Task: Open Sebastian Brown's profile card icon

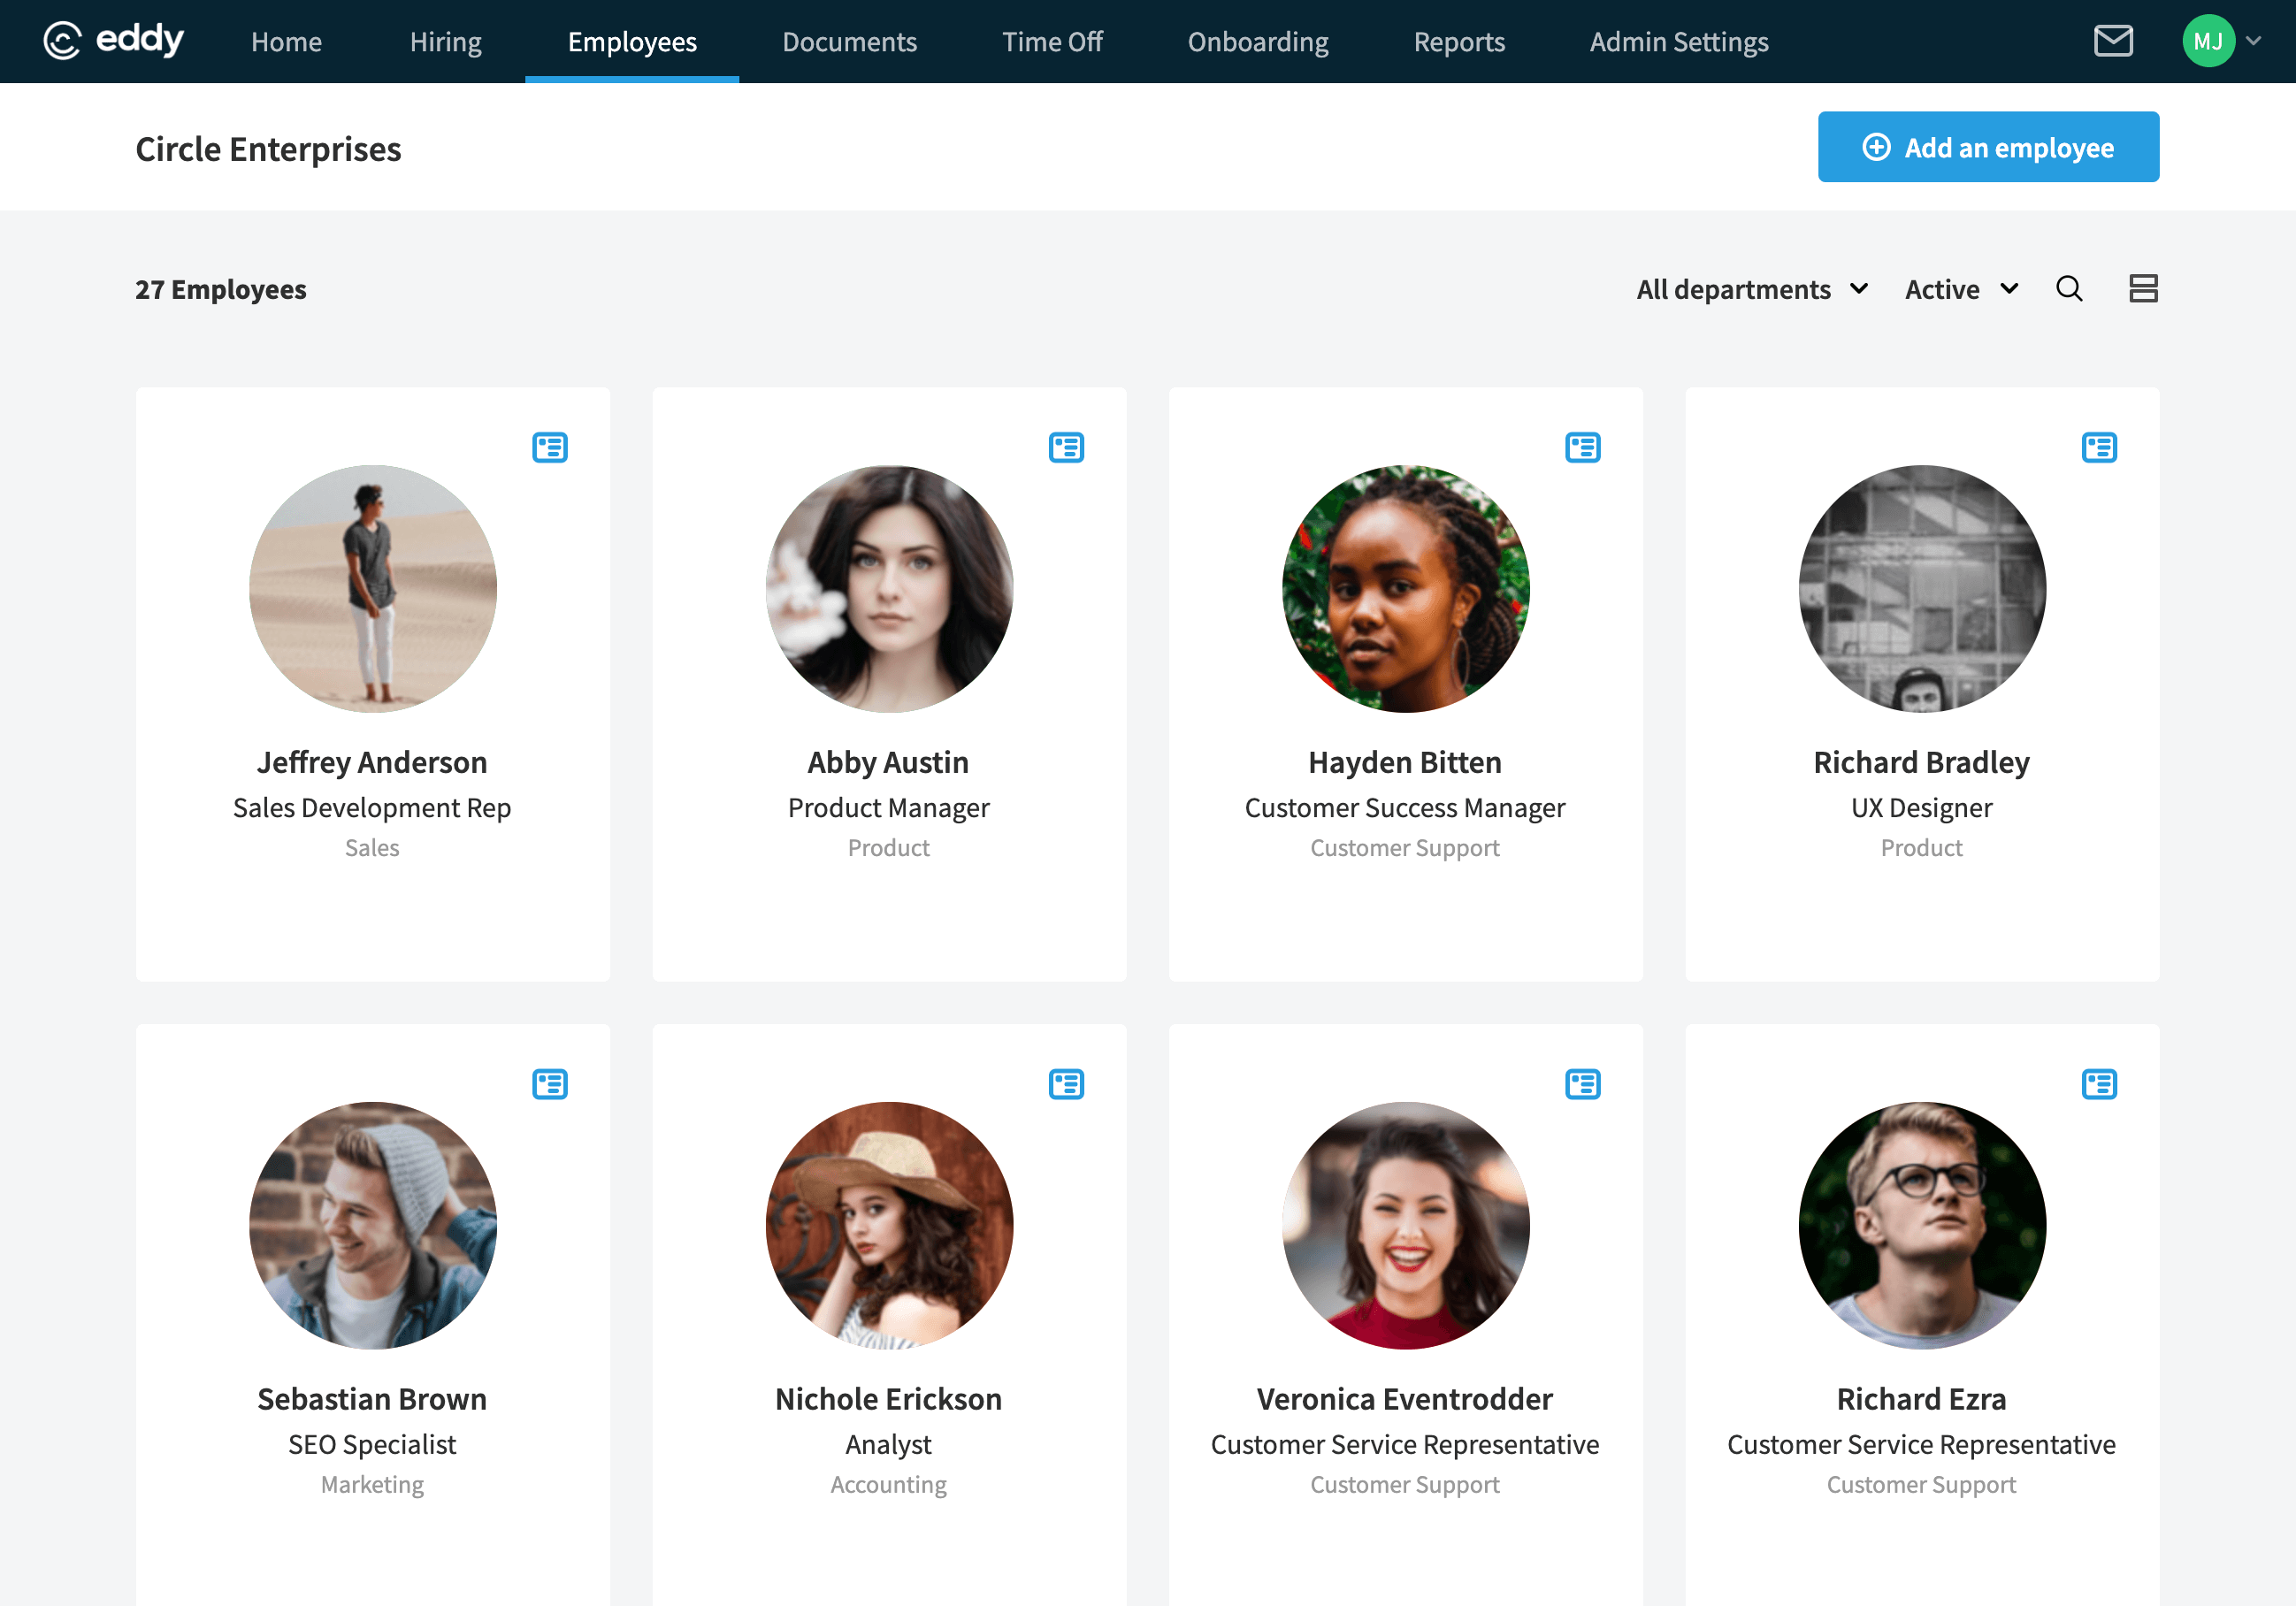Action: (x=550, y=1084)
